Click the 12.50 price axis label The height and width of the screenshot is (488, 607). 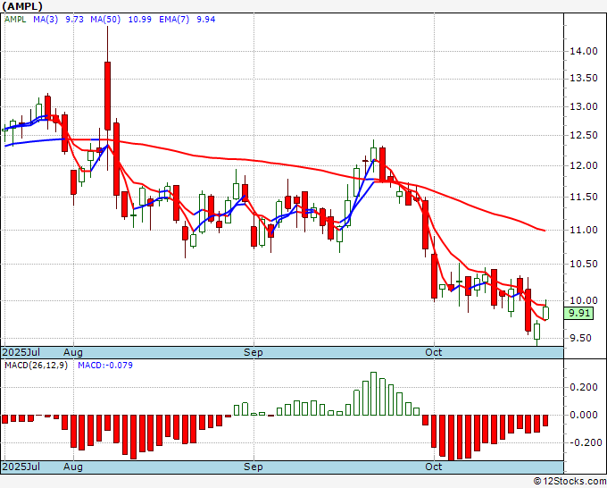click(x=584, y=136)
